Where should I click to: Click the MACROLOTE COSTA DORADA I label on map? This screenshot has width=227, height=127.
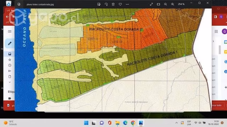click(152, 58)
